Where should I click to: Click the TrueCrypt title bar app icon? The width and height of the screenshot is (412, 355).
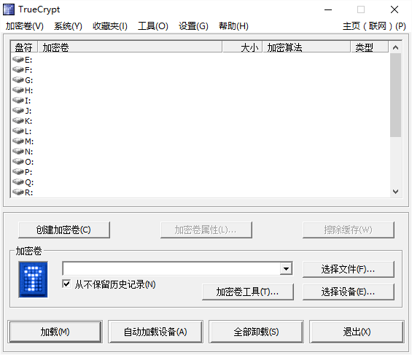[9, 9]
